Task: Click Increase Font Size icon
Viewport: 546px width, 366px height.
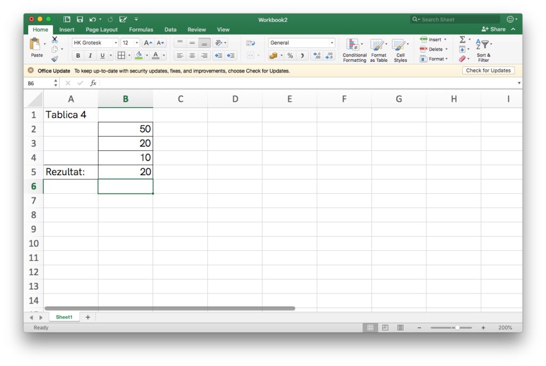Action: [148, 43]
